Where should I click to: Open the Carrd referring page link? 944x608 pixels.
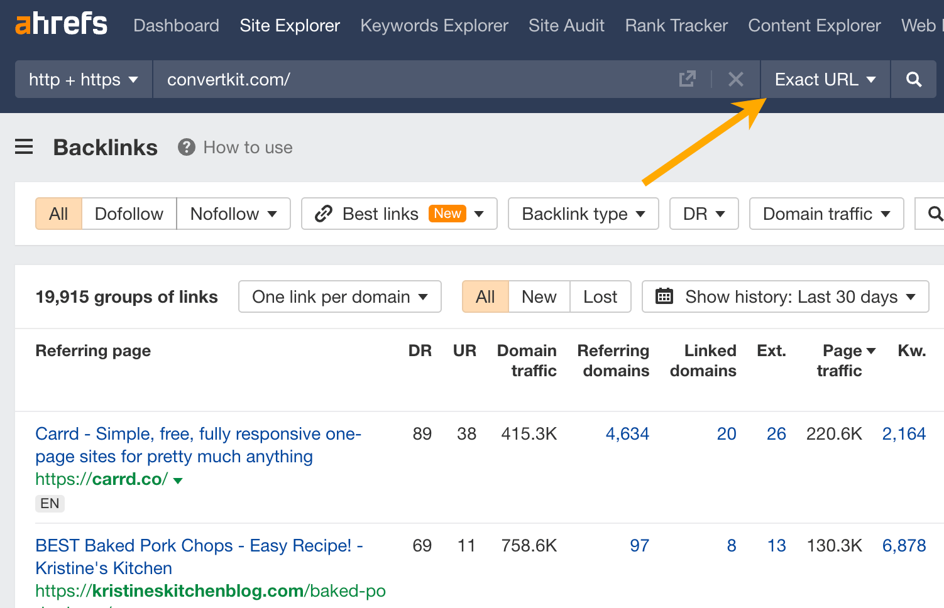pos(198,445)
